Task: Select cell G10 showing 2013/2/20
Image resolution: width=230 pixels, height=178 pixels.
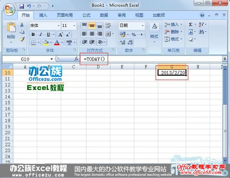Action: point(172,72)
